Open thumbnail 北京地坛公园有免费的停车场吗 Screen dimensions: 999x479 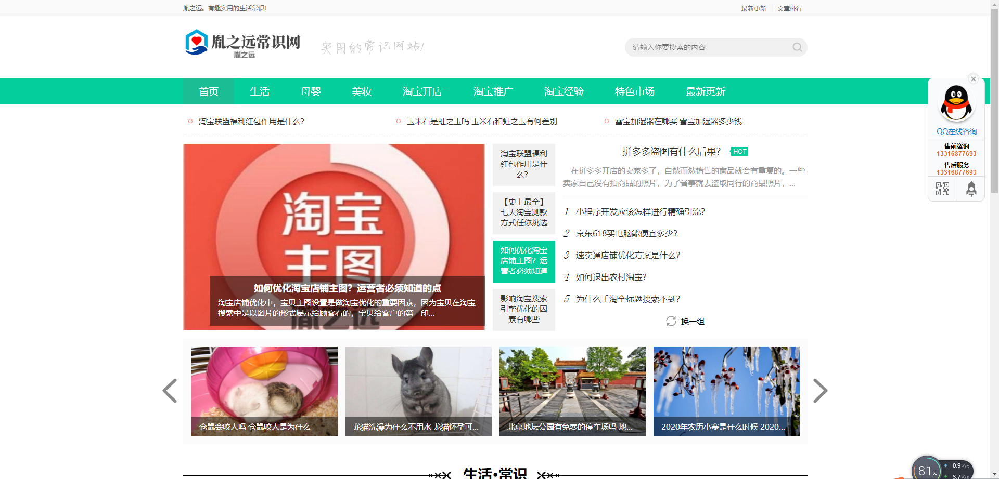tap(572, 391)
